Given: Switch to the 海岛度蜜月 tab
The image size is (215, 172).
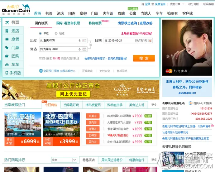Looking at the screenshot, I should click(x=93, y=105).
